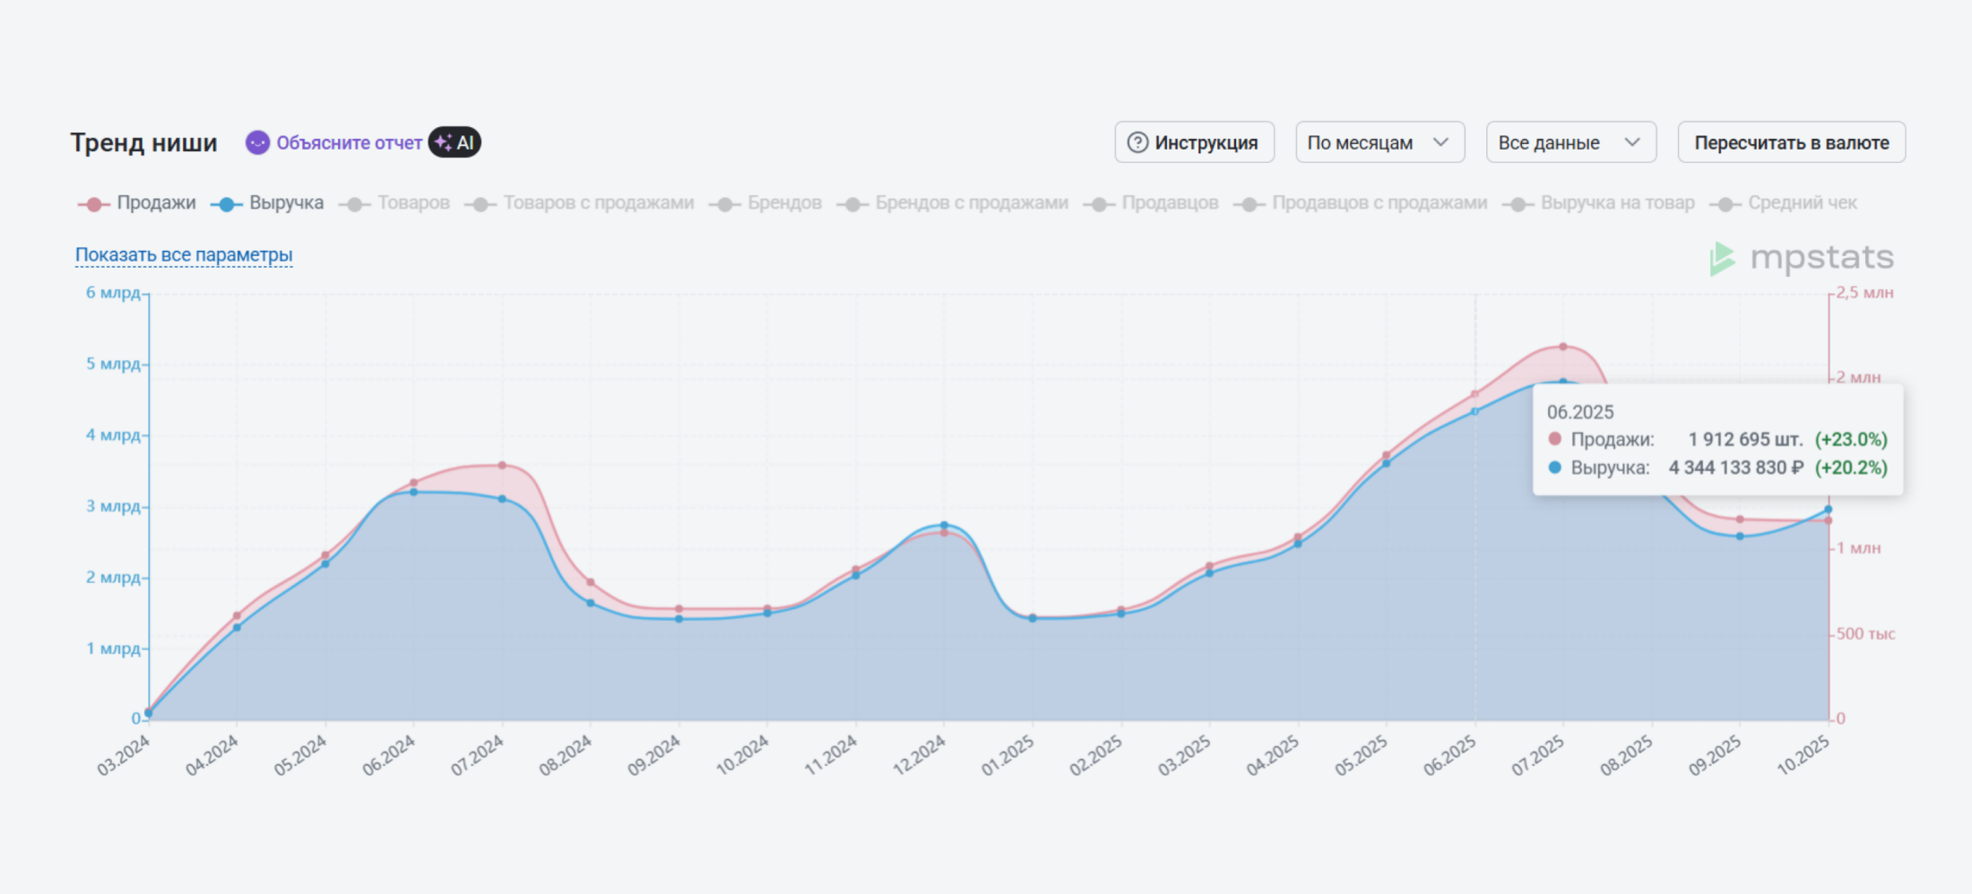Click the question mark icon in Инструкция
The height and width of the screenshot is (894, 1972).
(x=1137, y=142)
